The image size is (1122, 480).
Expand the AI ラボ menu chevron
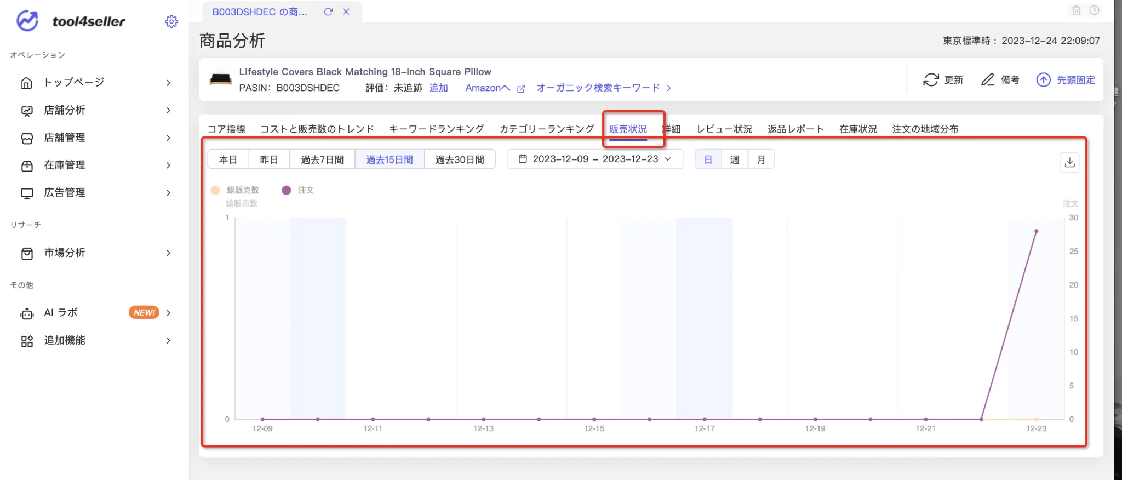[168, 313]
